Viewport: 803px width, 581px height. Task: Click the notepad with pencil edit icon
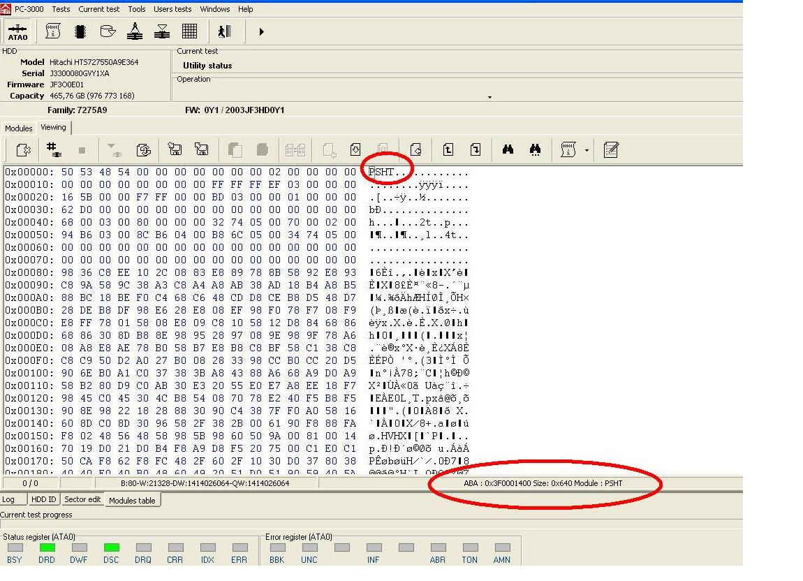612,149
